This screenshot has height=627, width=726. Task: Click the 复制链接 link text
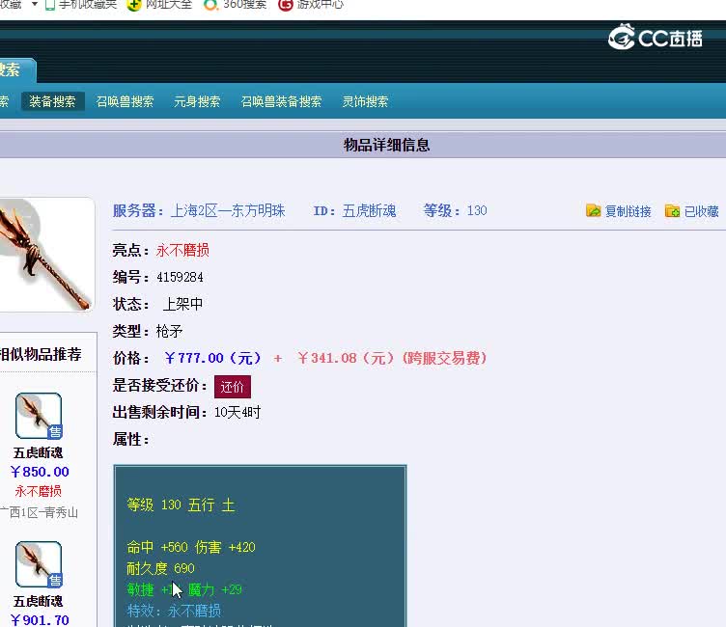pyautogui.click(x=628, y=211)
